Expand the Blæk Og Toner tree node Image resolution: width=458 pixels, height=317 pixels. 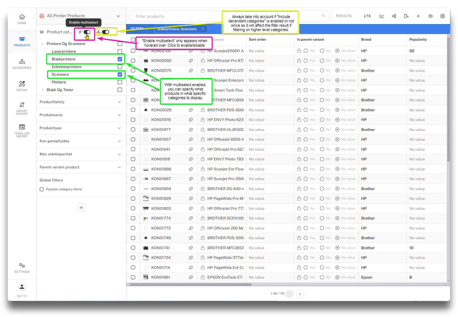coord(43,90)
